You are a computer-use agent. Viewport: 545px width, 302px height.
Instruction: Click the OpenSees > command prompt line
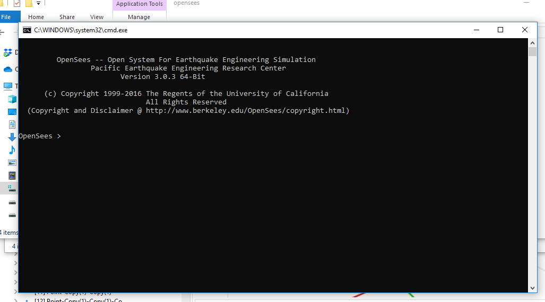(40, 136)
